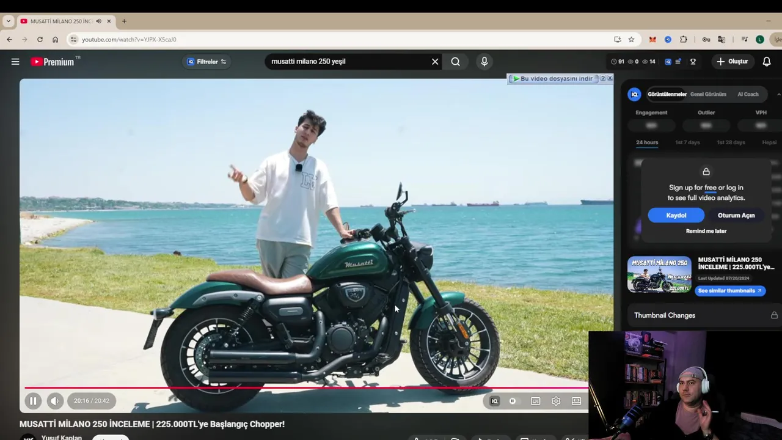
Task: Open the video settings gear
Action: tap(556, 401)
